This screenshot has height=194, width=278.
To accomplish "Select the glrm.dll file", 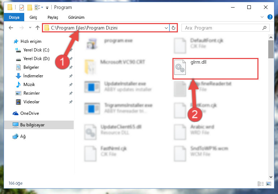I will pyautogui.click(x=215, y=68).
